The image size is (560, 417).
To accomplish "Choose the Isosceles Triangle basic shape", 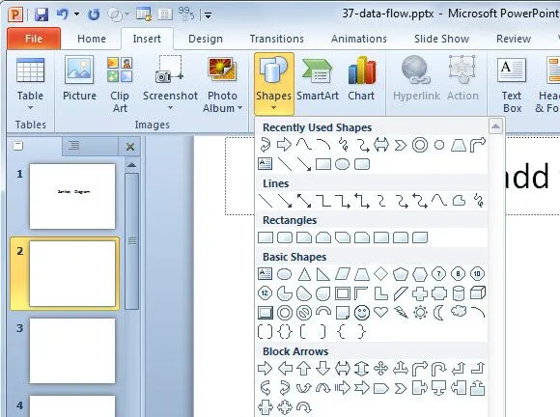I will [304, 274].
